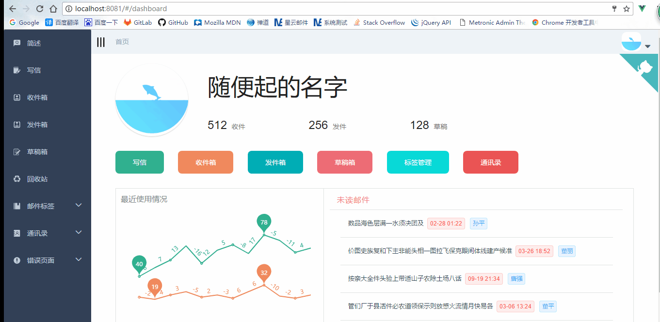Open the GitHub bookmark from the bookmarks bar
This screenshot has width=660, height=322.
pyautogui.click(x=173, y=22)
